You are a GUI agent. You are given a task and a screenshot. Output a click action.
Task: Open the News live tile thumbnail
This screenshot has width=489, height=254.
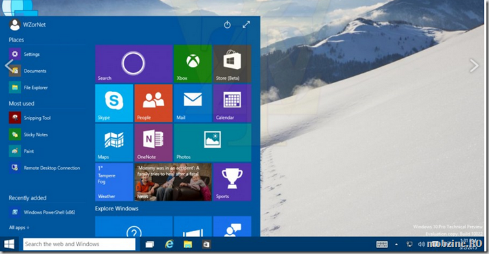coord(173,182)
